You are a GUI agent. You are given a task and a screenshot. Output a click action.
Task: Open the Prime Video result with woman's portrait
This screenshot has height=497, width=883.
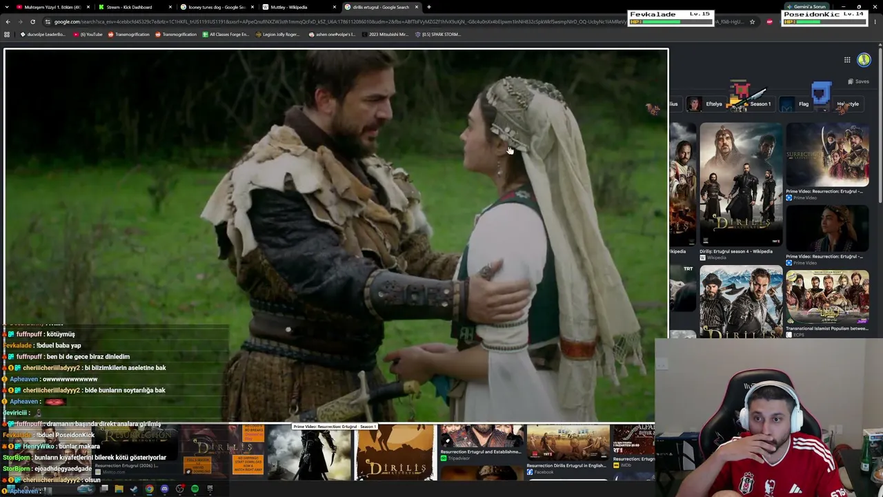[x=827, y=228]
